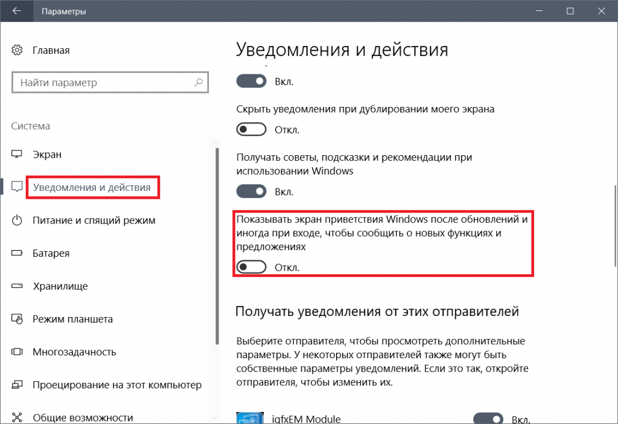Open Общие возможности settings
This screenshot has width=618, height=424.
(83, 417)
